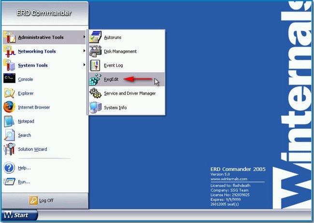Click the ERD Commander menu header
Image resolution: width=314 pixels, height=223 pixels.
click(45, 13)
